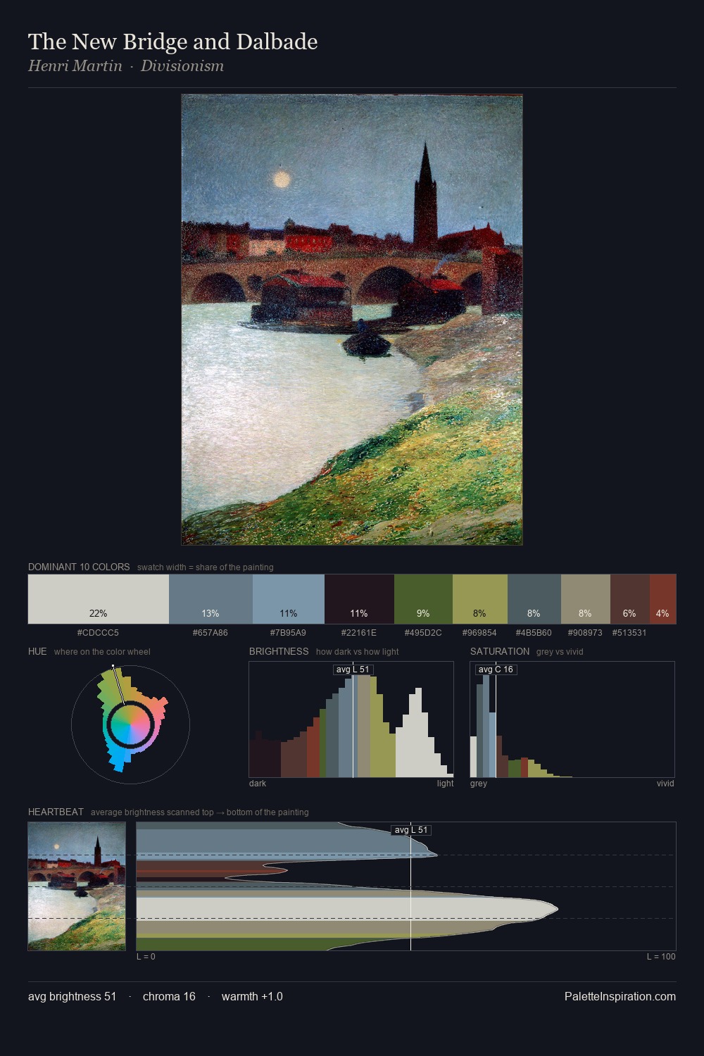Click the #22161E hex code label
The image size is (704, 1056).
point(359,632)
